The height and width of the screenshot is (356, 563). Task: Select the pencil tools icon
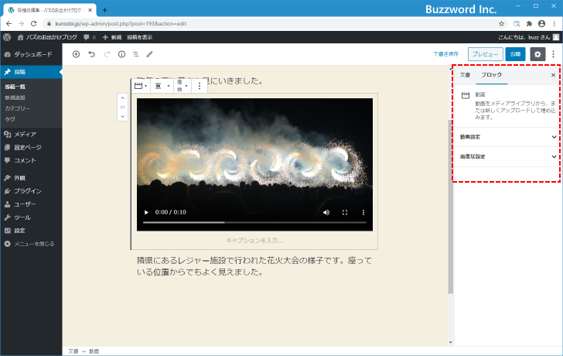[x=150, y=54]
